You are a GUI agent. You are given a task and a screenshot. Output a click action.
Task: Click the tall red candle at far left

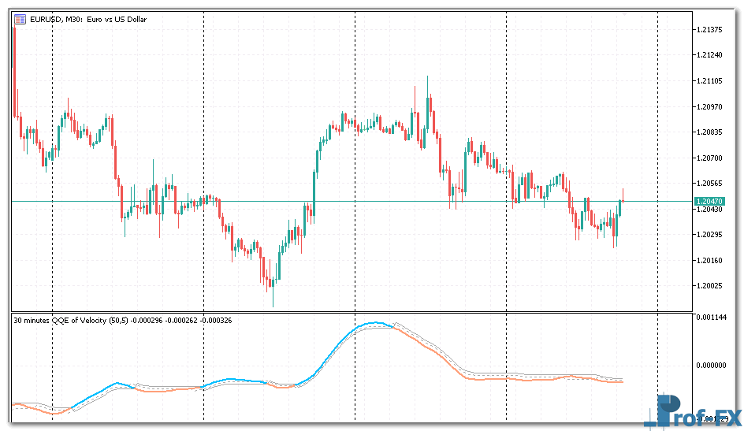tap(14, 71)
